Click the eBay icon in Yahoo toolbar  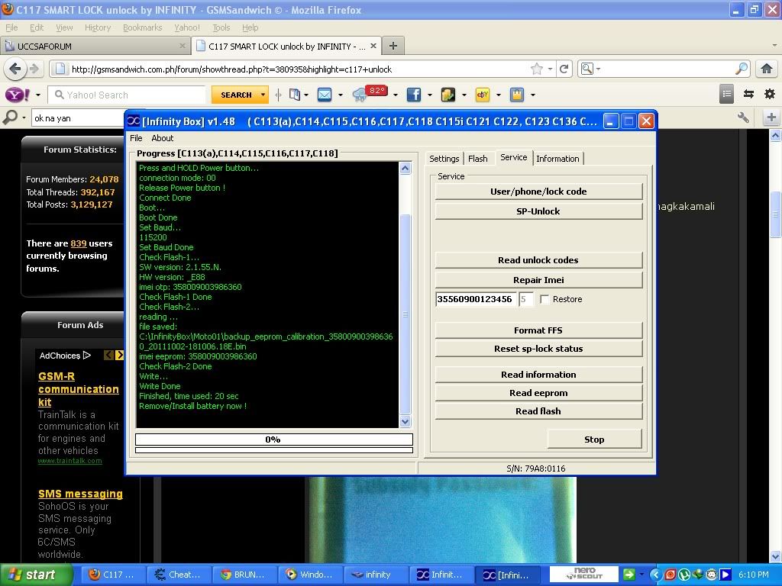[482, 95]
